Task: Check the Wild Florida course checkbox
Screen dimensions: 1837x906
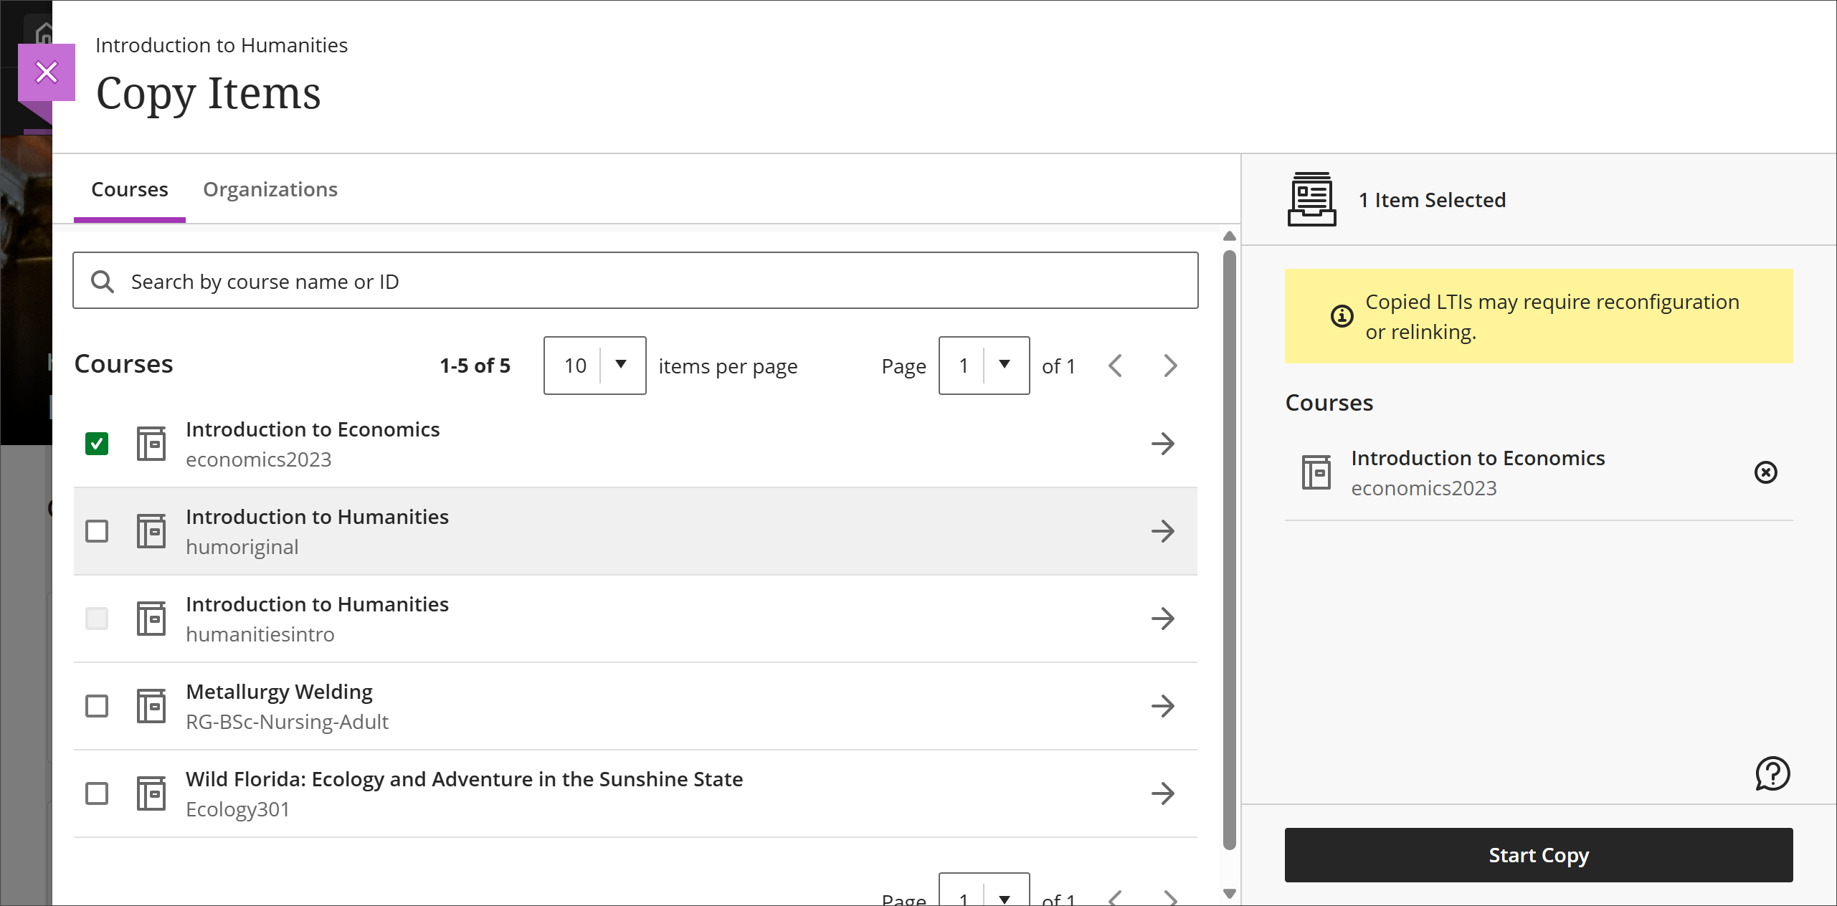Action: pyautogui.click(x=97, y=793)
